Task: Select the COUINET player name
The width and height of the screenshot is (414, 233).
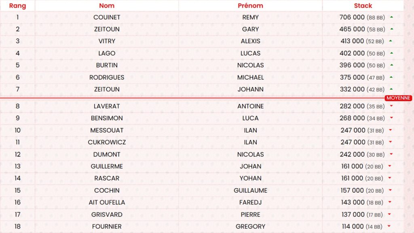Action: tap(107, 17)
